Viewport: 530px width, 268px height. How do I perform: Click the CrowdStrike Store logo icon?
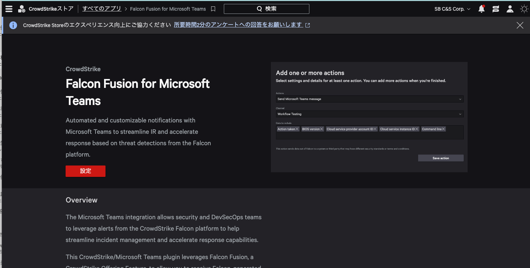click(x=22, y=9)
